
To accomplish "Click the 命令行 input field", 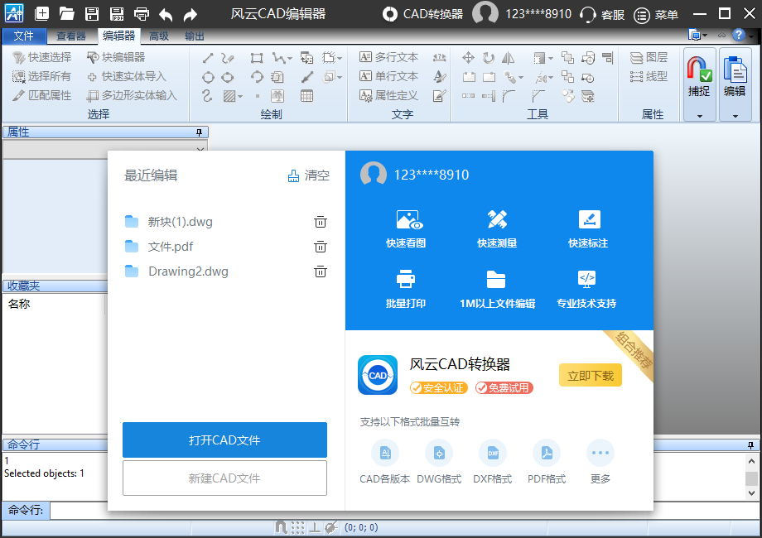I will (404, 511).
